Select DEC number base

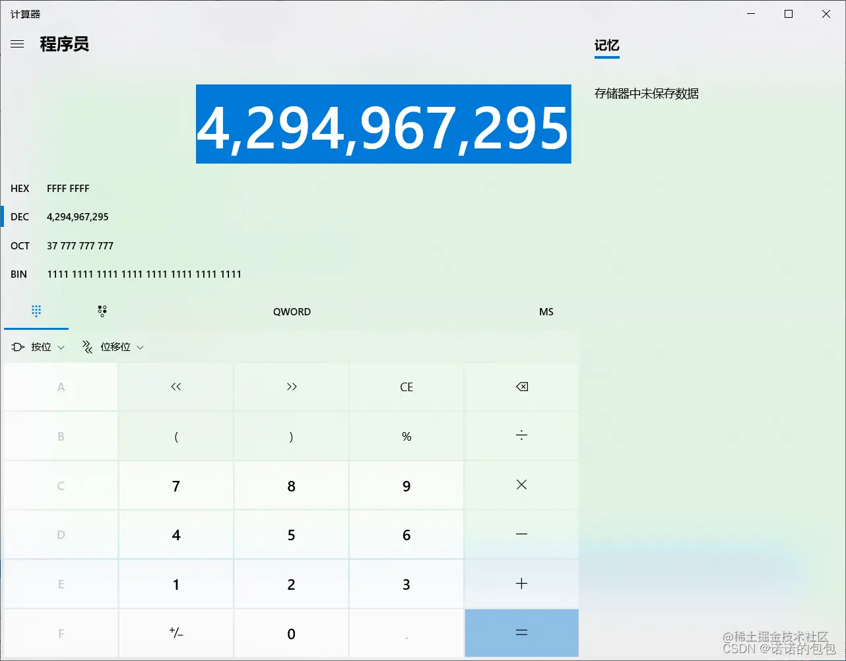pos(290,217)
